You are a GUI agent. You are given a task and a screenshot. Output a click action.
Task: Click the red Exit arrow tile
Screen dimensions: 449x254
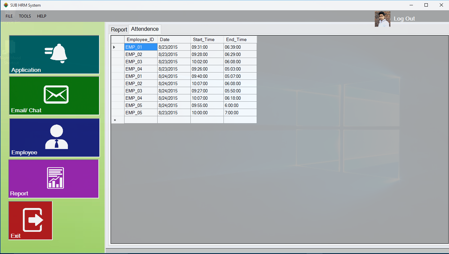pos(30,220)
